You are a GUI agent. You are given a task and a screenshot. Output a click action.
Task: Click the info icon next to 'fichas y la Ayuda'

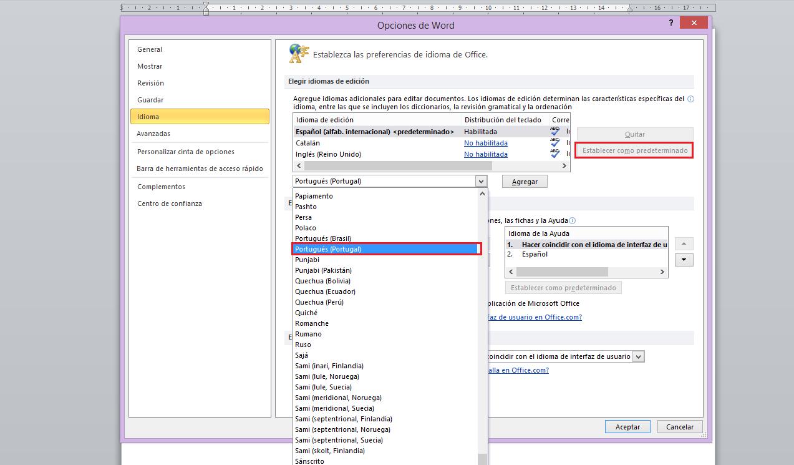573,220
